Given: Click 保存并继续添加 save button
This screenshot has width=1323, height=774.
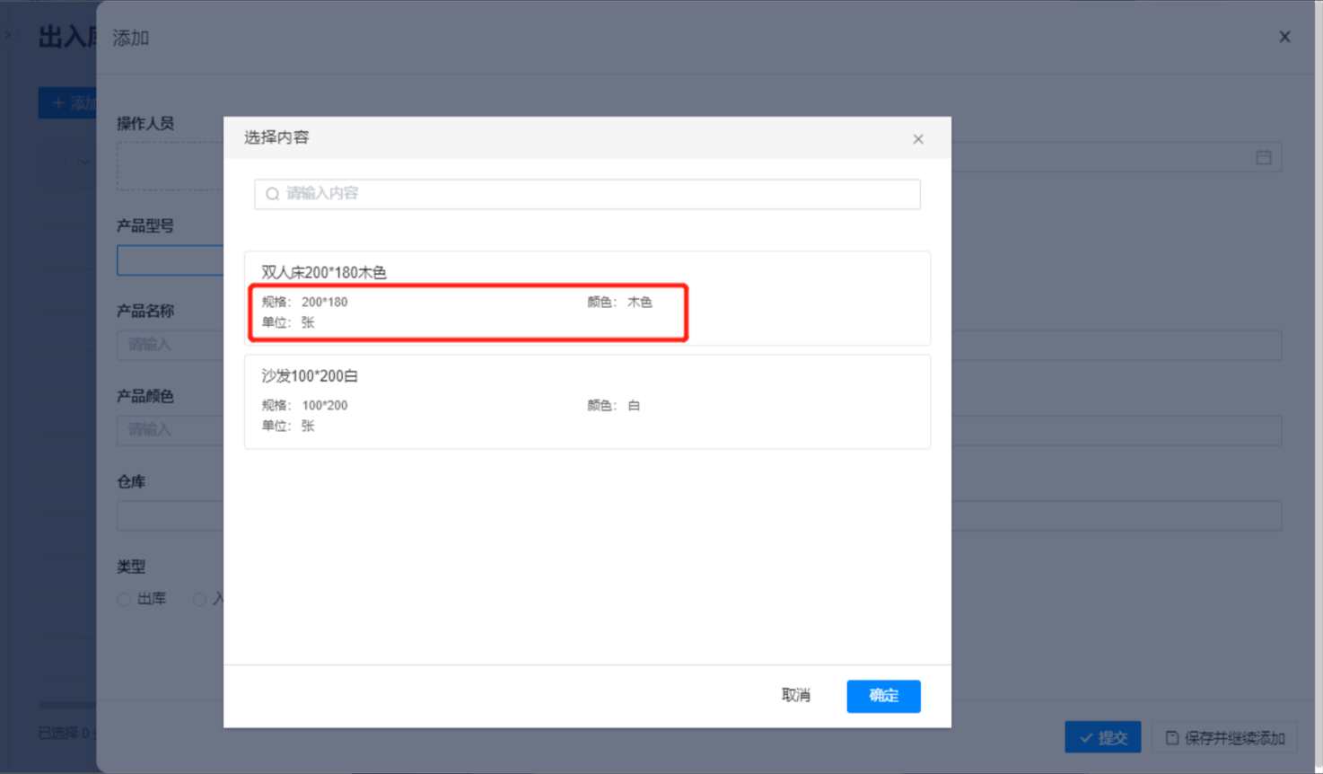Looking at the screenshot, I should tap(1225, 737).
